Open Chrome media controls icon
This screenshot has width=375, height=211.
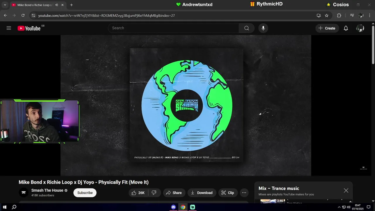click(352, 16)
